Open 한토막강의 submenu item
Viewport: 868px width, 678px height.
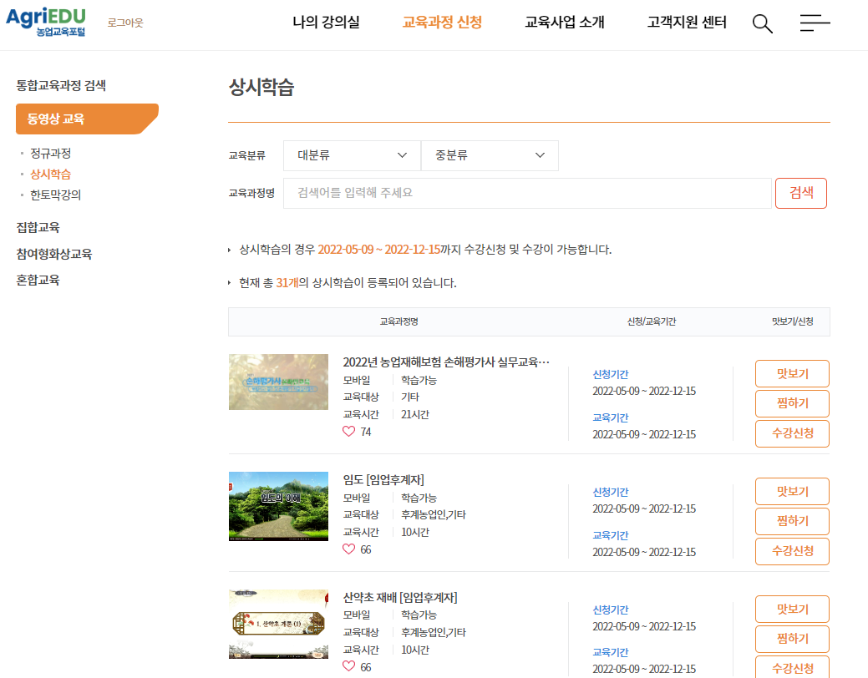pyautogui.click(x=55, y=195)
